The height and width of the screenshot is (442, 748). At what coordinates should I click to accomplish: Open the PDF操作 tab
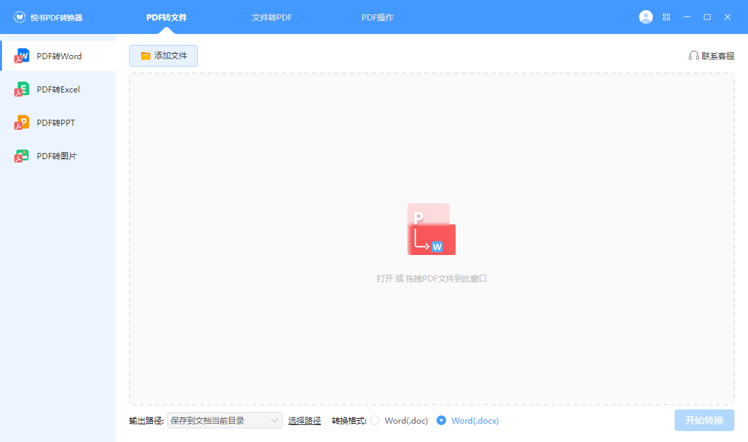click(377, 17)
